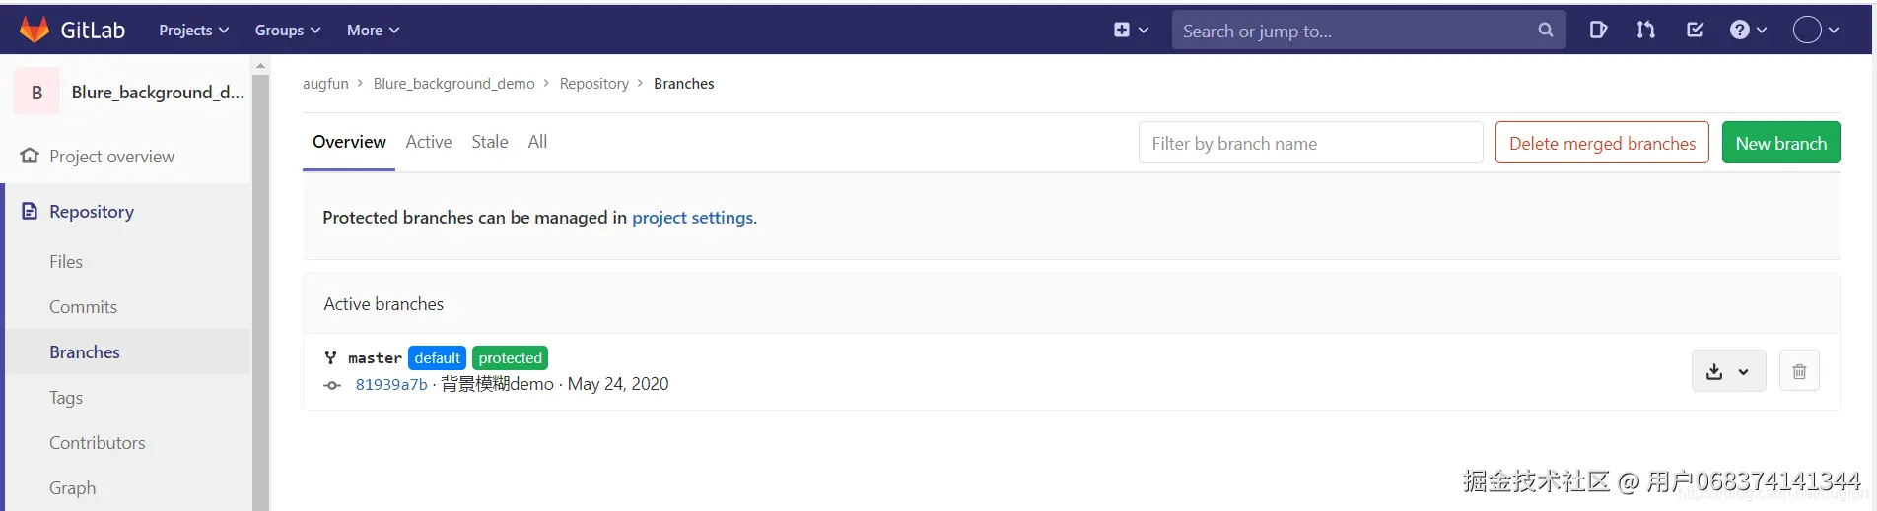The height and width of the screenshot is (511, 1877).
Task: Open the help question-mark menu
Action: [1748, 30]
